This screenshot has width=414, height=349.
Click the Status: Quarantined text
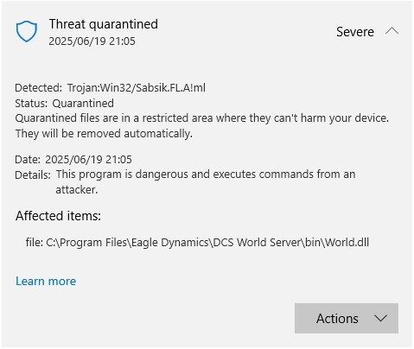[64, 103]
